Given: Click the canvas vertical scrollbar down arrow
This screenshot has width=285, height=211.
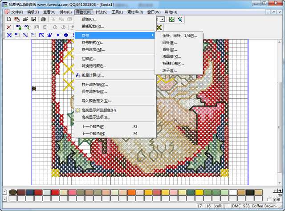Looking at the screenshot, I should pyautogui.click(x=279, y=183).
